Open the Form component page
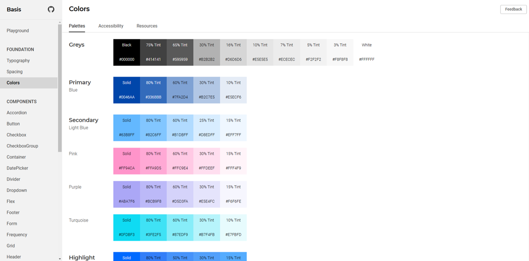The image size is (529, 261). point(12,224)
